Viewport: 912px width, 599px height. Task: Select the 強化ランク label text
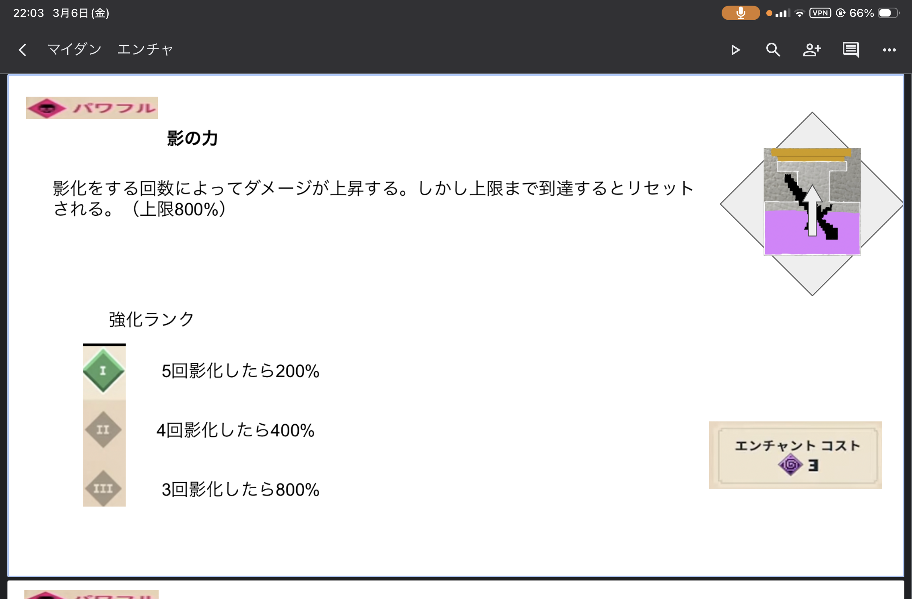151,319
